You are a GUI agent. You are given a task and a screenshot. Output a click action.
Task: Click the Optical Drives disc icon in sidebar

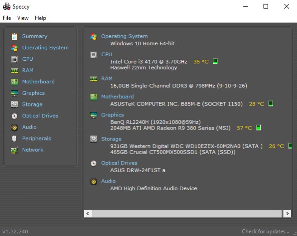pos(14,116)
